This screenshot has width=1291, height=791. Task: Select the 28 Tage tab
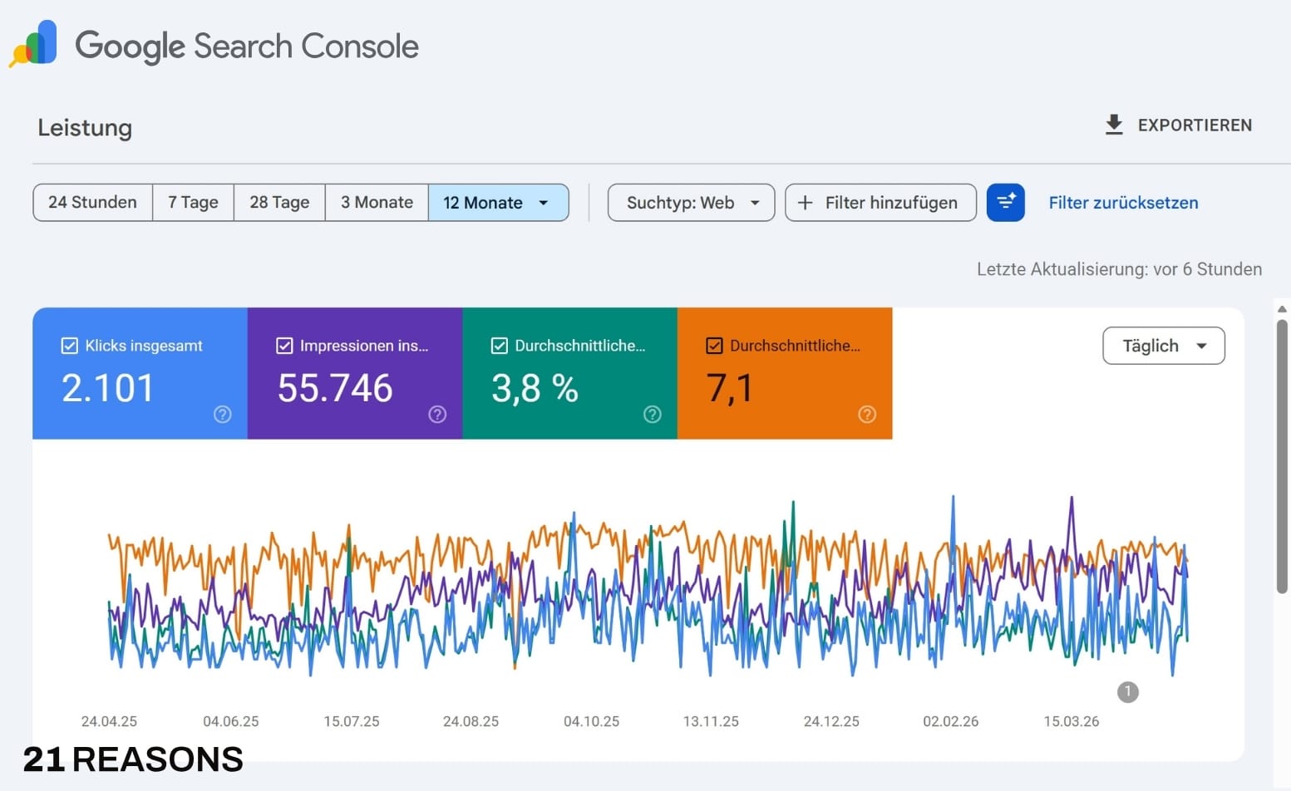click(279, 203)
